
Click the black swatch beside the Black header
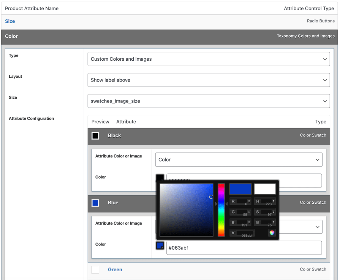[x=95, y=135]
